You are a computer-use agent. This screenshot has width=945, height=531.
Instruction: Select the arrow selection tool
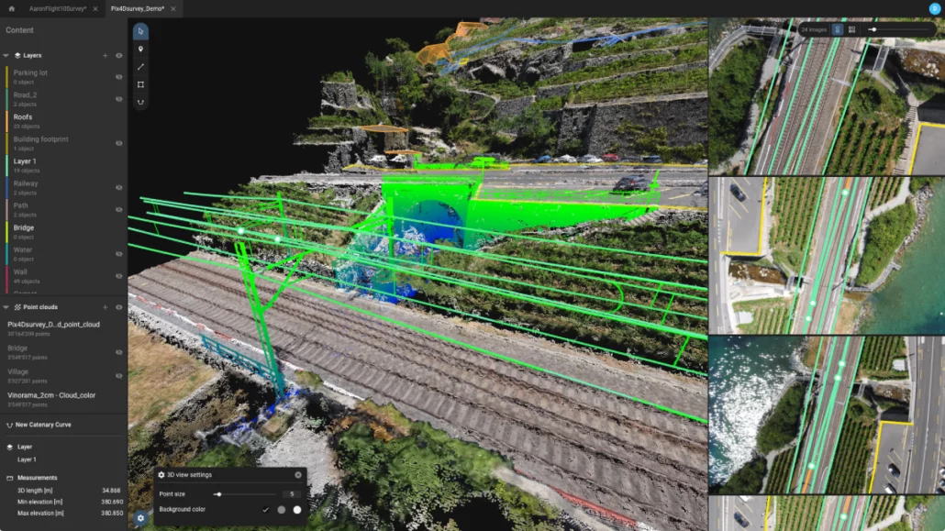point(140,32)
